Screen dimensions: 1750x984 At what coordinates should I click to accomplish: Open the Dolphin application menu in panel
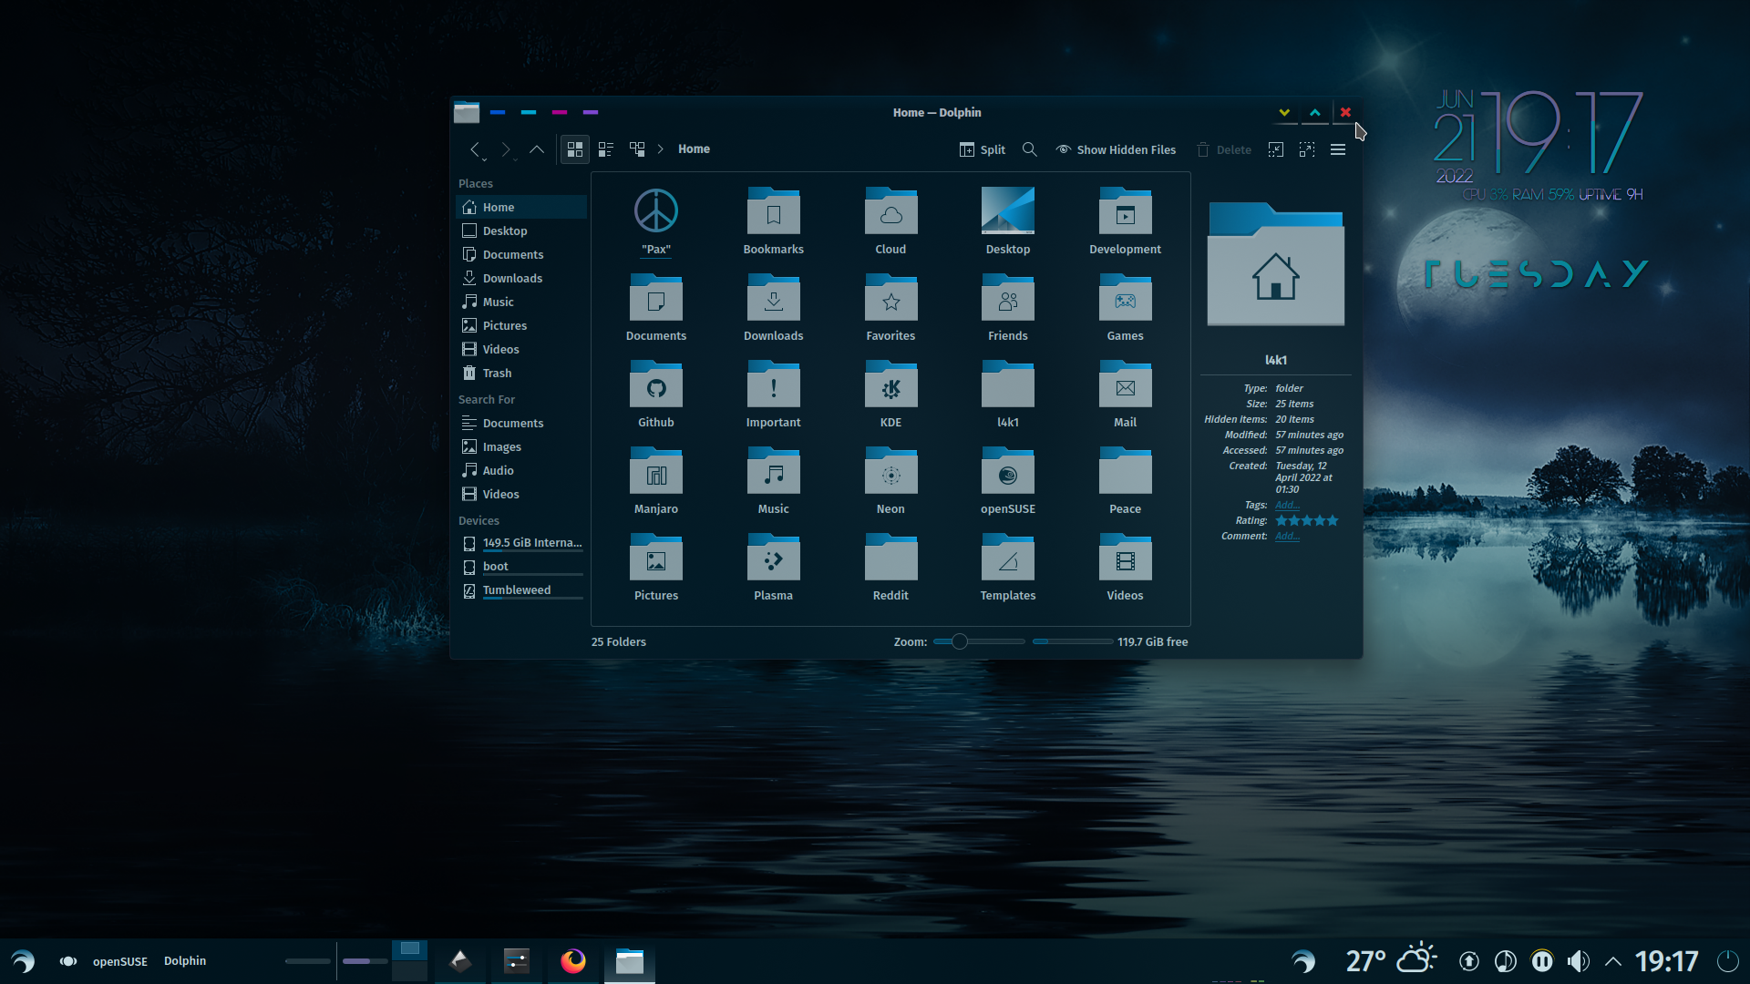[x=185, y=961]
